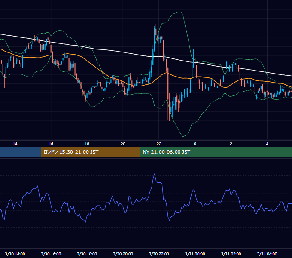The height and width of the screenshot is (258, 292).
Task: Select the NY 21:00-06:00 JST session bar
Action: (x=216, y=152)
